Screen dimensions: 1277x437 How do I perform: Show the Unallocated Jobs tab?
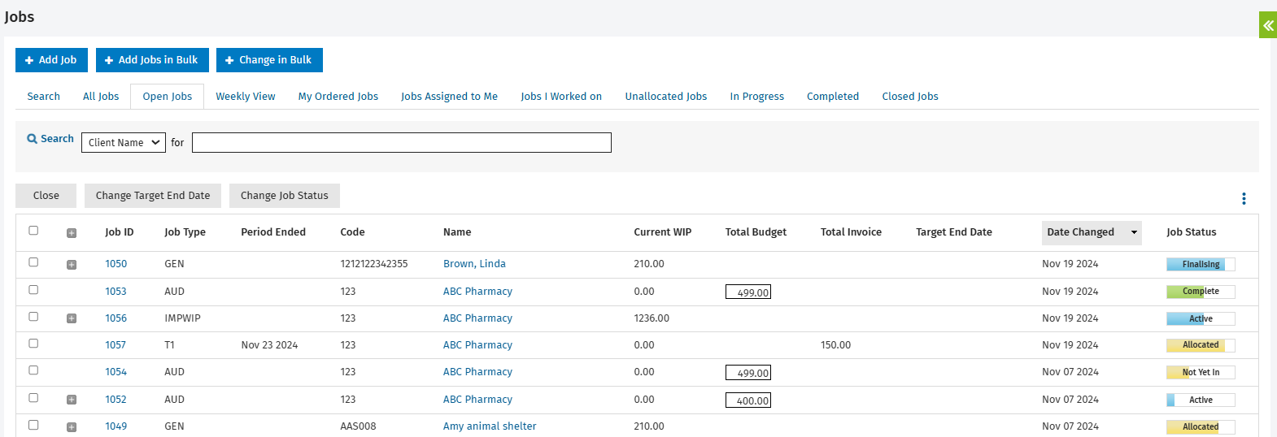tap(666, 96)
